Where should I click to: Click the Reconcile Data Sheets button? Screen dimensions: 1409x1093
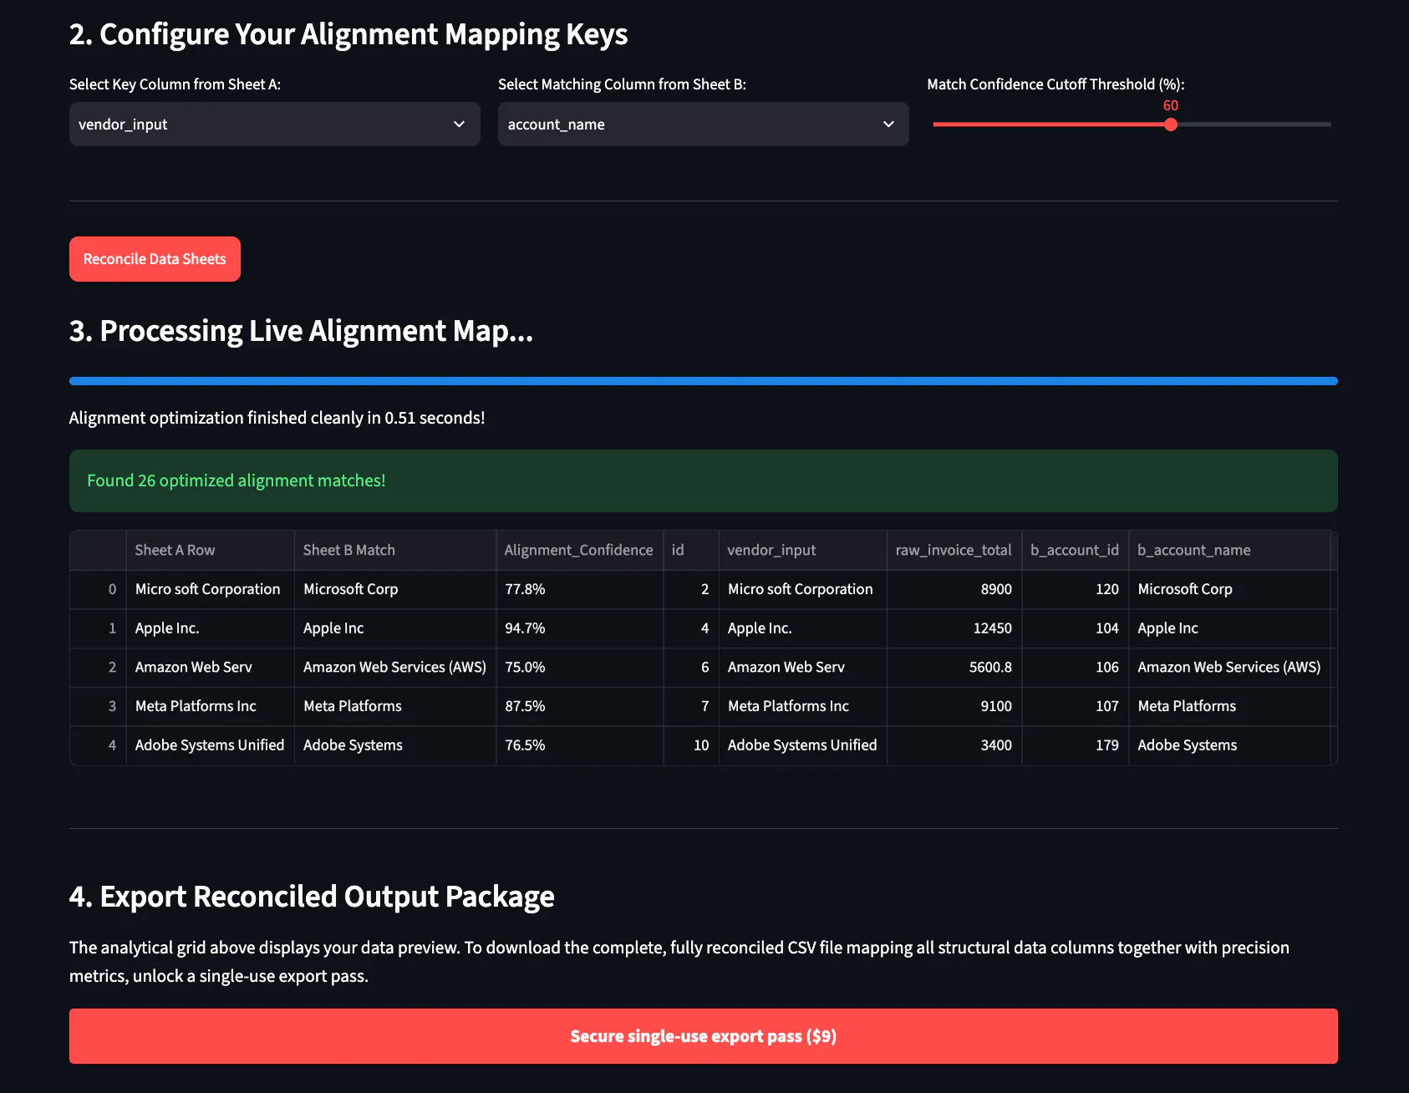[155, 259]
